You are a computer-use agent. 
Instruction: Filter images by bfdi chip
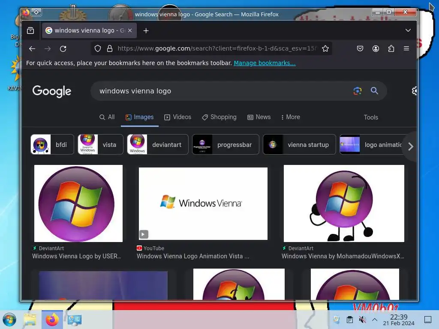coord(52,145)
